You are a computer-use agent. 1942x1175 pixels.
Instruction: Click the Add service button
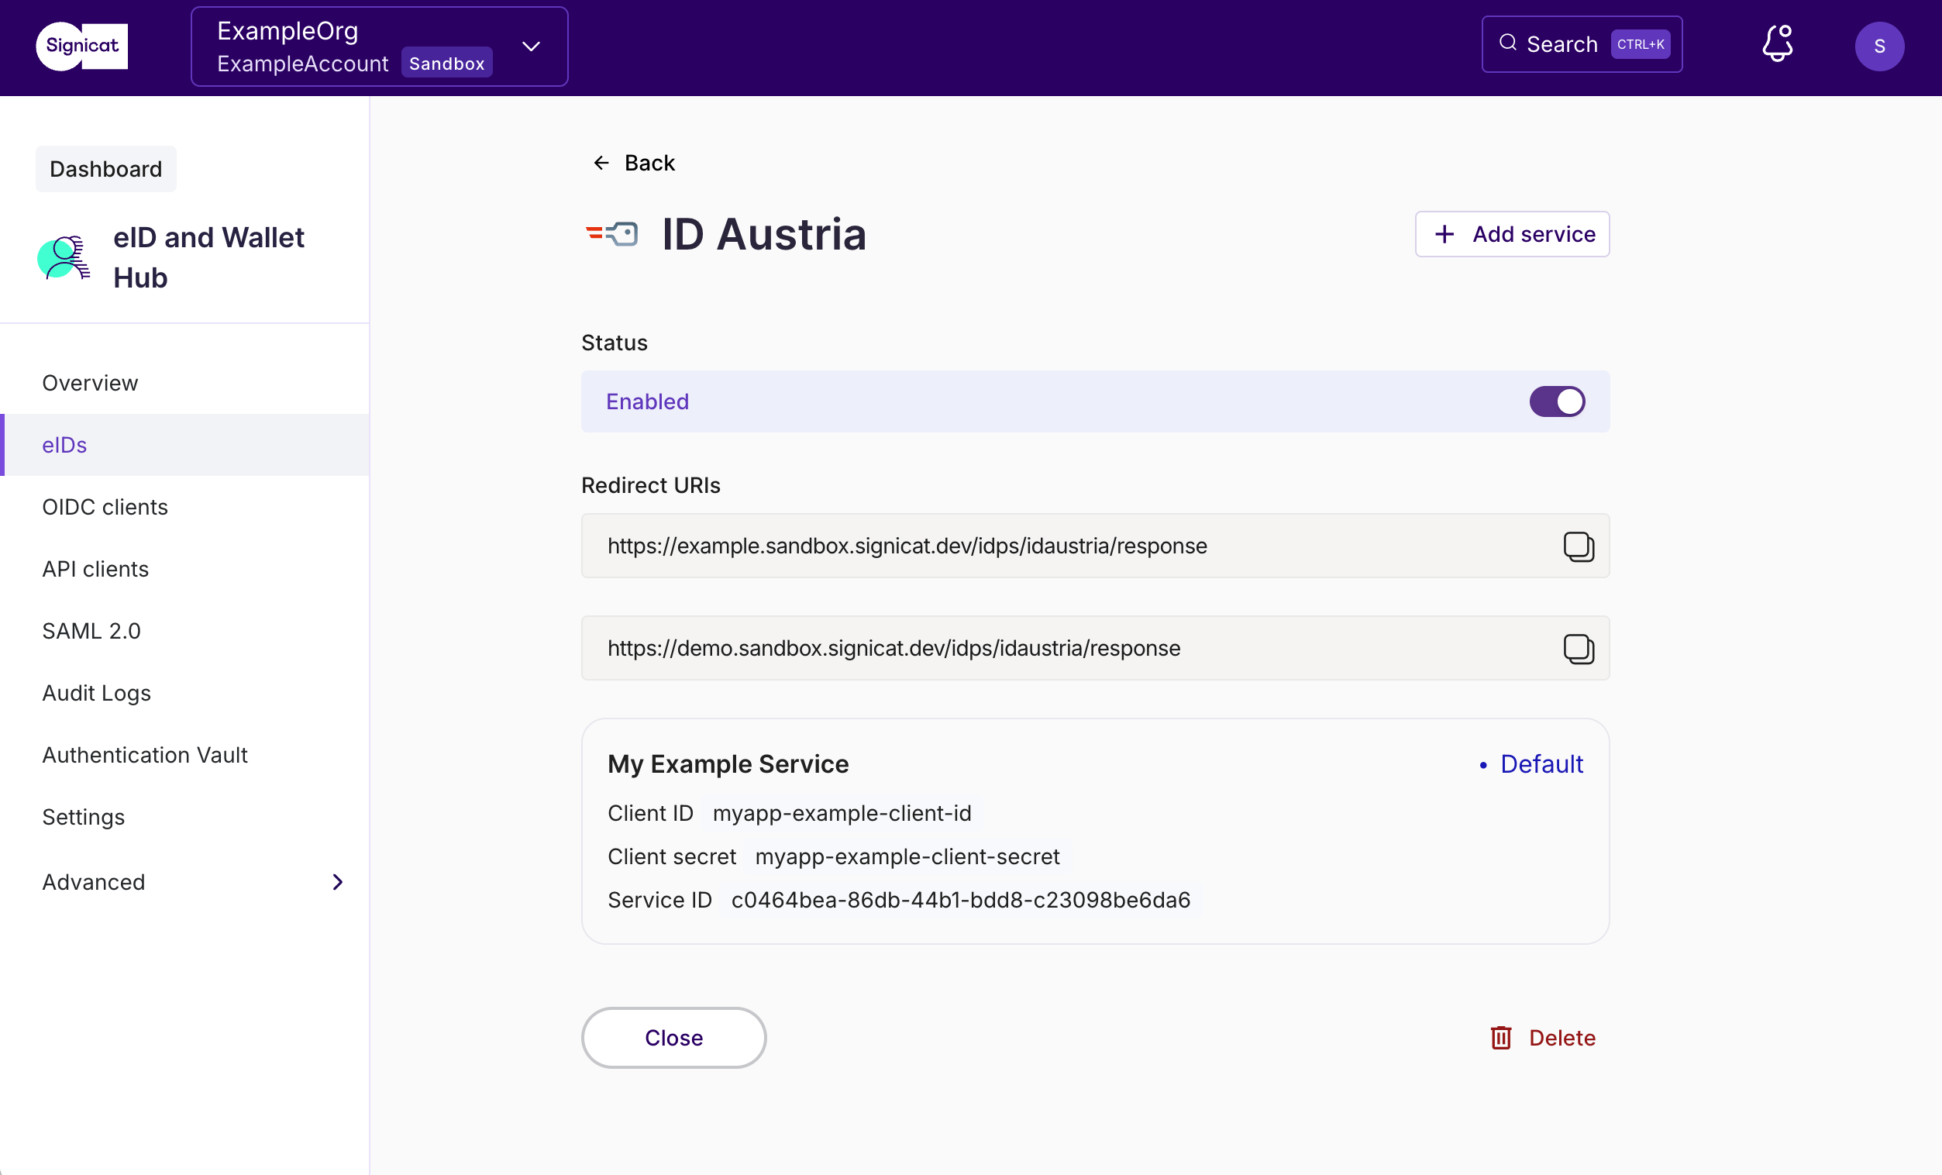coord(1512,234)
